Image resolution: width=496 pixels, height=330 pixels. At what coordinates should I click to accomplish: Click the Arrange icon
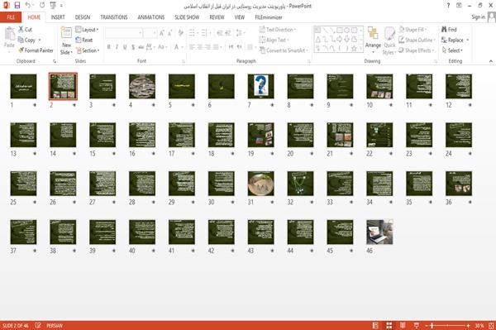[x=373, y=34]
